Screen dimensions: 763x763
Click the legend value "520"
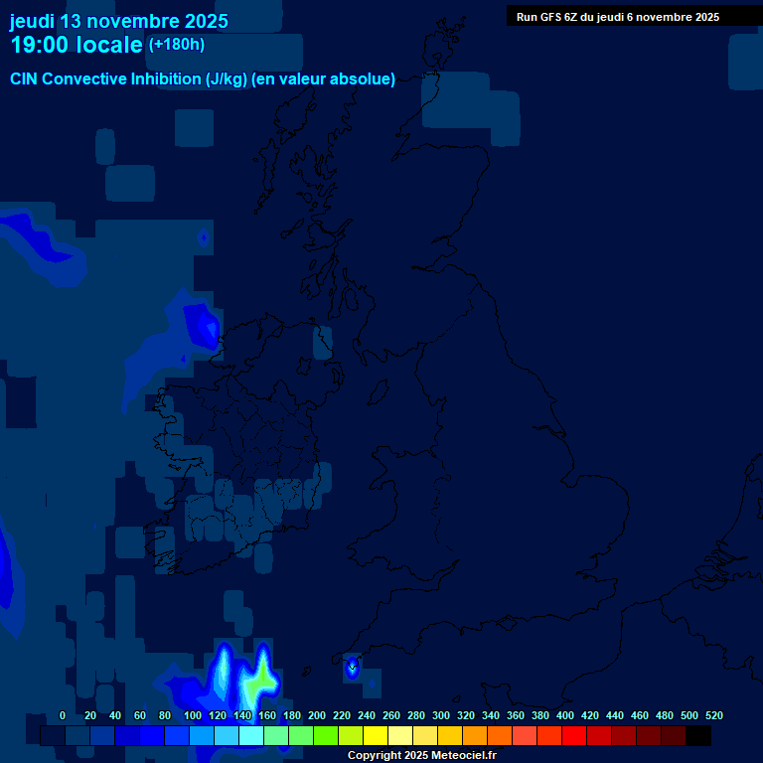[713, 715]
